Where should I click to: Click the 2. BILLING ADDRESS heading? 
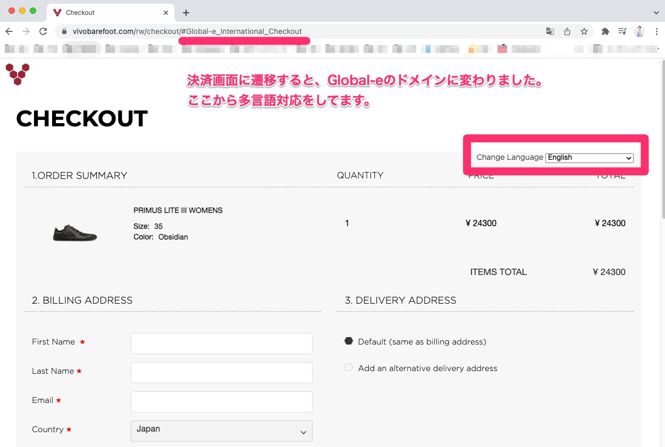point(82,300)
